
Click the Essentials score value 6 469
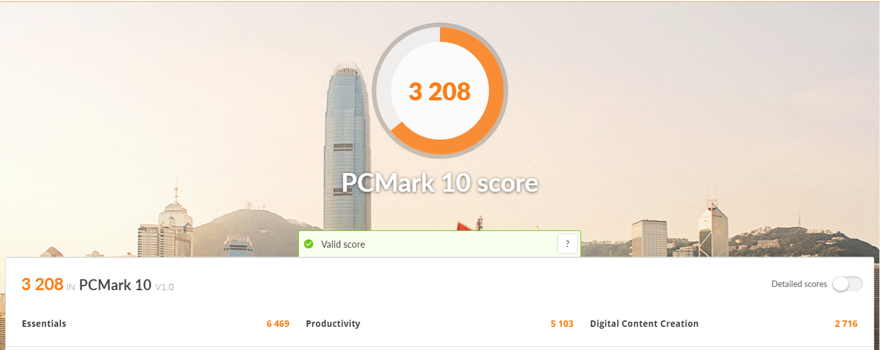coord(278,324)
